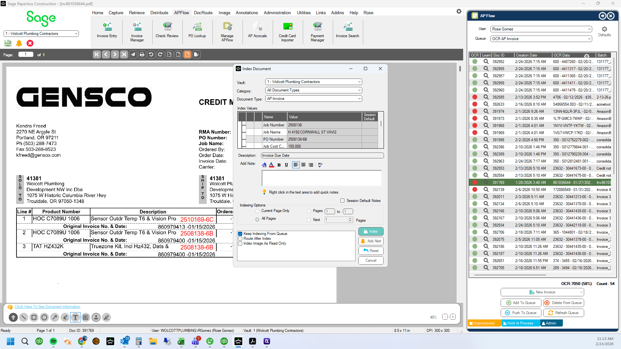Open the Retrieve menu
Image resolution: width=621 pixels, height=349 pixels.
(137, 13)
